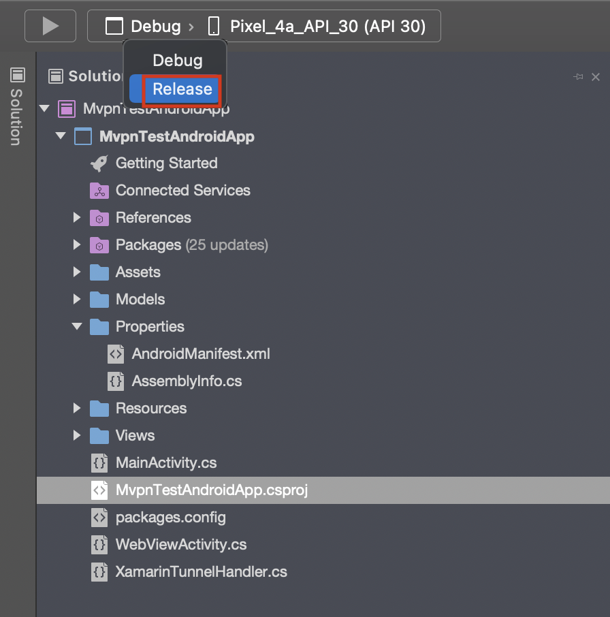This screenshot has height=617, width=610.
Task: Collapse the MvpnTestAndroidApp project node
Action: click(x=61, y=136)
